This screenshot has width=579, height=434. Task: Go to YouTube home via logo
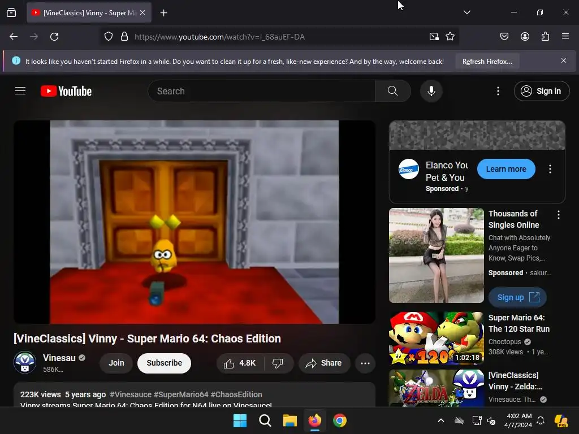coord(66,91)
